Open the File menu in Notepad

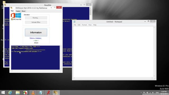point(75,25)
